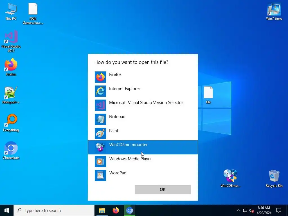
Task: Select the Visual Studio 2017 desktop shortcut
Action: pos(11,41)
